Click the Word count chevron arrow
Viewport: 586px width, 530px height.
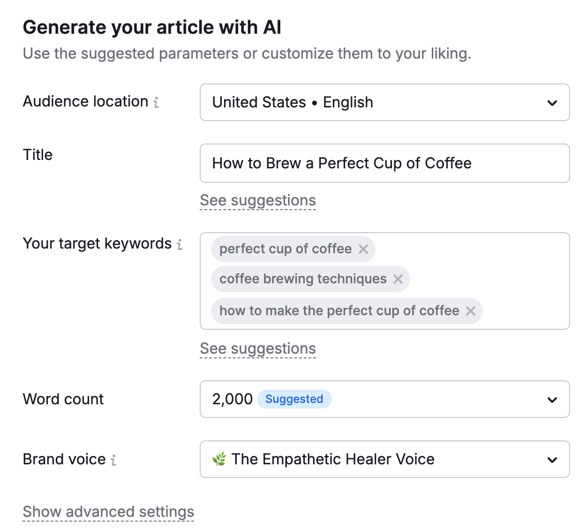(x=552, y=400)
